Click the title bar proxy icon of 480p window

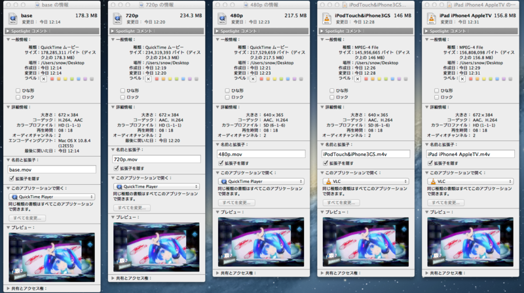pyautogui.click(x=246, y=5)
